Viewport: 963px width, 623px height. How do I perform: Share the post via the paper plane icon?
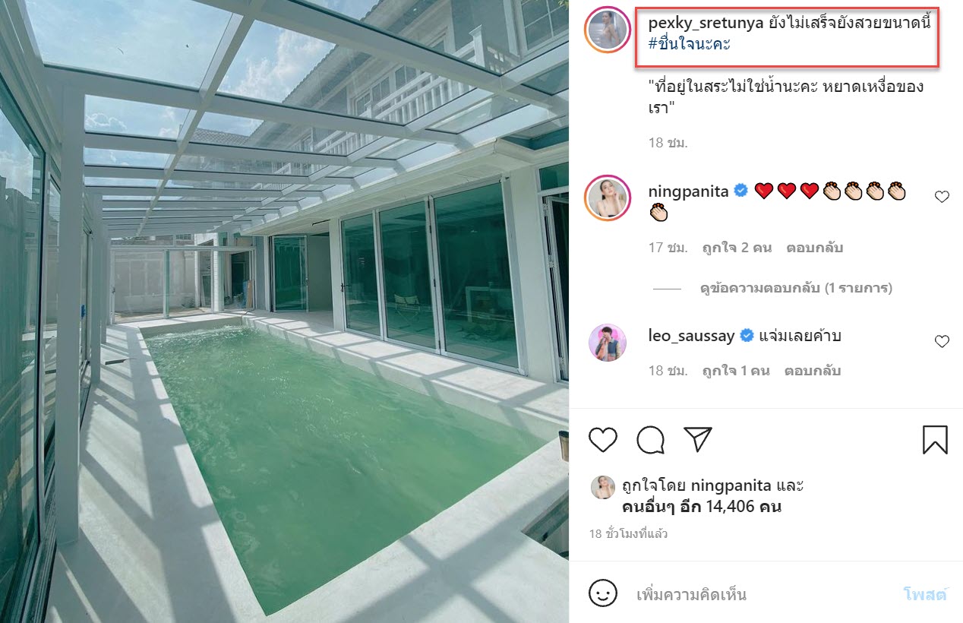click(697, 438)
